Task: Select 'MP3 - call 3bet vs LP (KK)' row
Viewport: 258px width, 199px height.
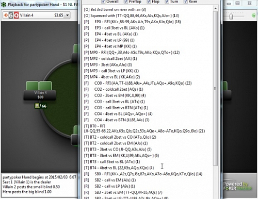Action: (x=111, y=71)
